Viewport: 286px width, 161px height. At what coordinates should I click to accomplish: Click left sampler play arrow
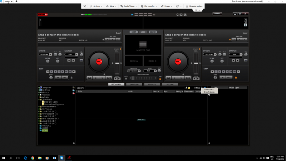tap(73, 60)
